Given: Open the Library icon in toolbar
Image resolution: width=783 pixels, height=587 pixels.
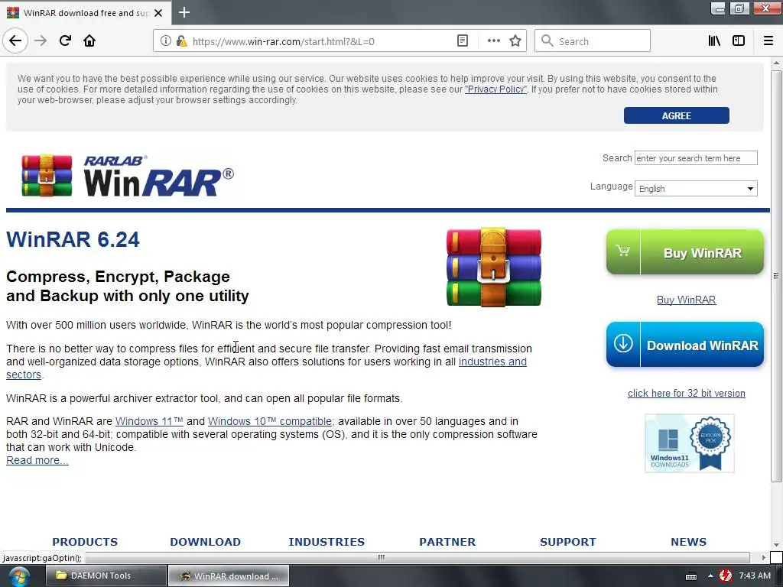Looking at the screenshot, I should [714, 41].
